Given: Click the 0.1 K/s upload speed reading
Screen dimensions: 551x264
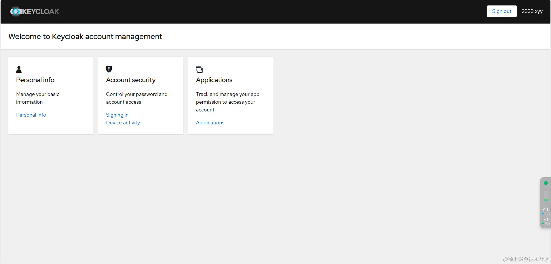Looking at the screenshot, I should coord(546,211).
